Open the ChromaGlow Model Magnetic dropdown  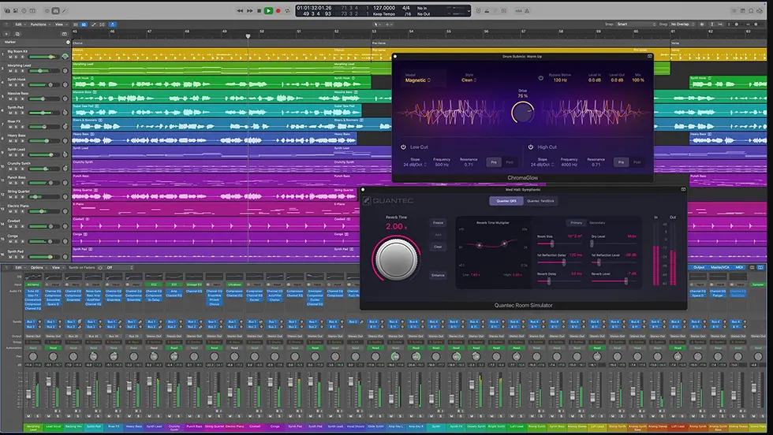click(x=417, y=80)
